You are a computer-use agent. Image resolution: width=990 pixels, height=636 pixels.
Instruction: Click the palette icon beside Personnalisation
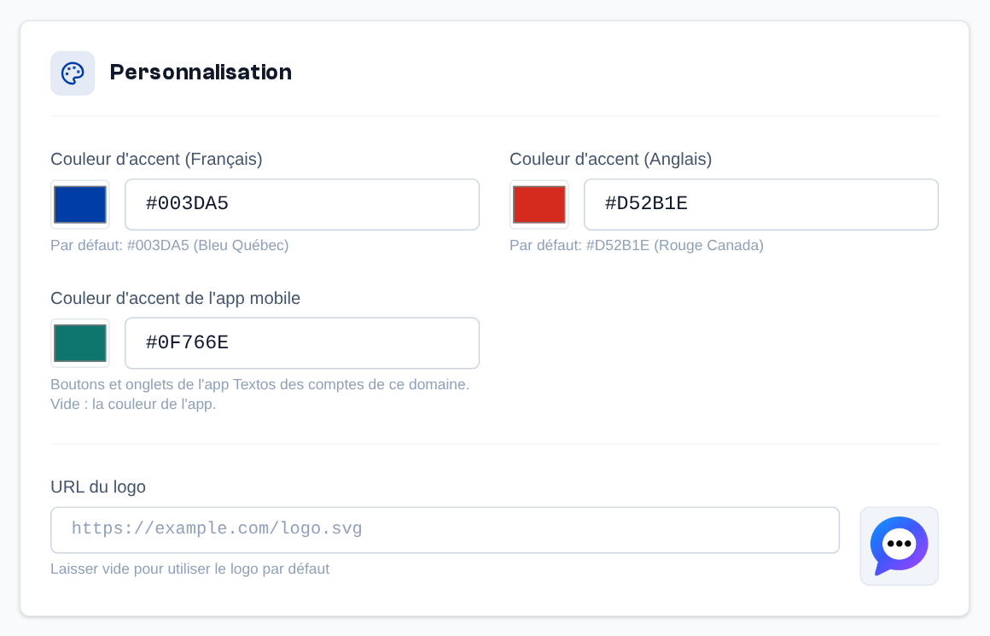73,73
